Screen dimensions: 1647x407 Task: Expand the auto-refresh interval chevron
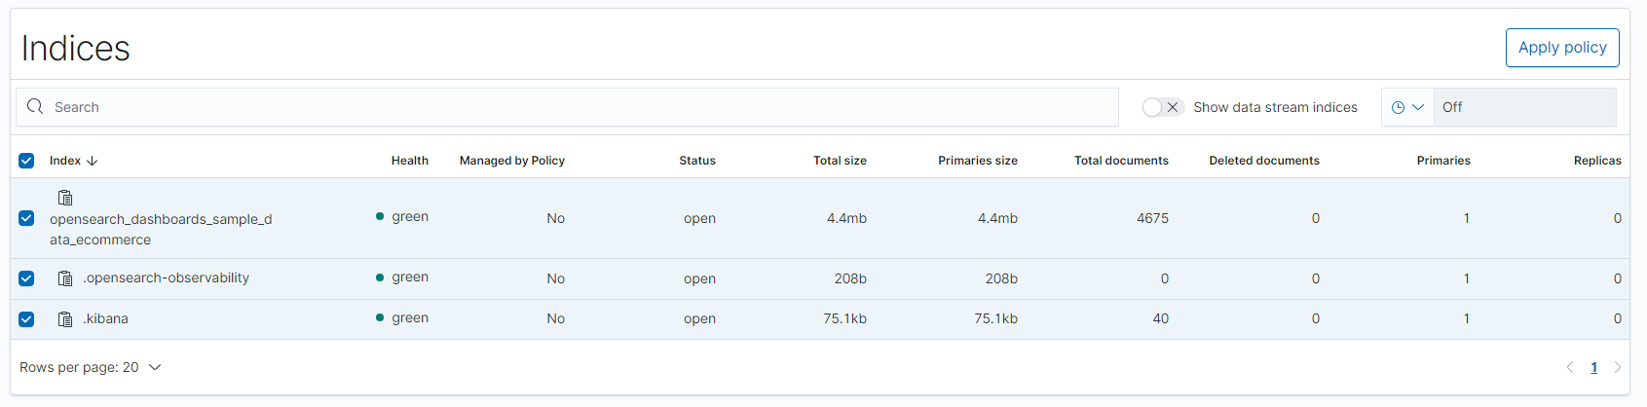(x=1418, y=107)
